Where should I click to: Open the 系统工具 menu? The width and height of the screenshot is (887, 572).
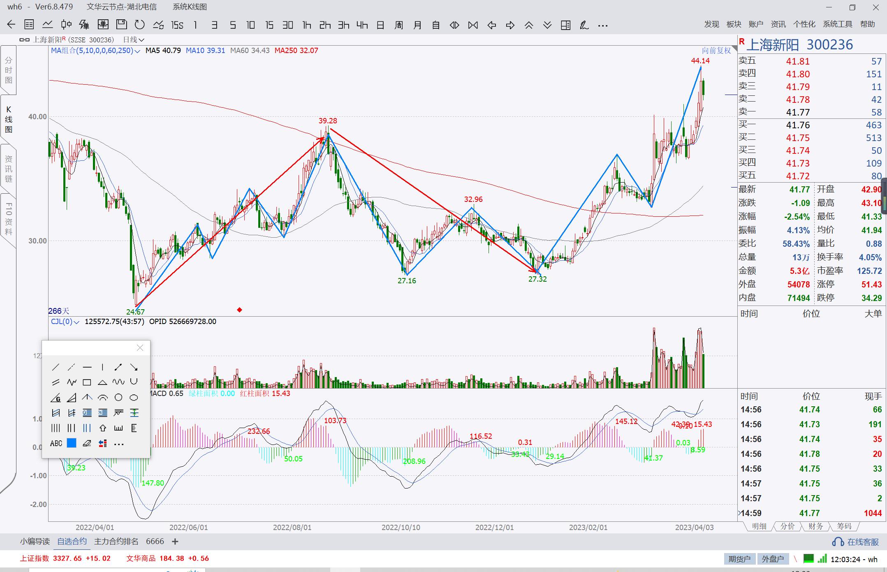pyautogui.click(x=837, y=24)
